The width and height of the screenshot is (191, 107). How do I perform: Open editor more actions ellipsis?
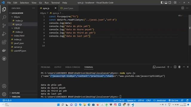coord(187,8)
